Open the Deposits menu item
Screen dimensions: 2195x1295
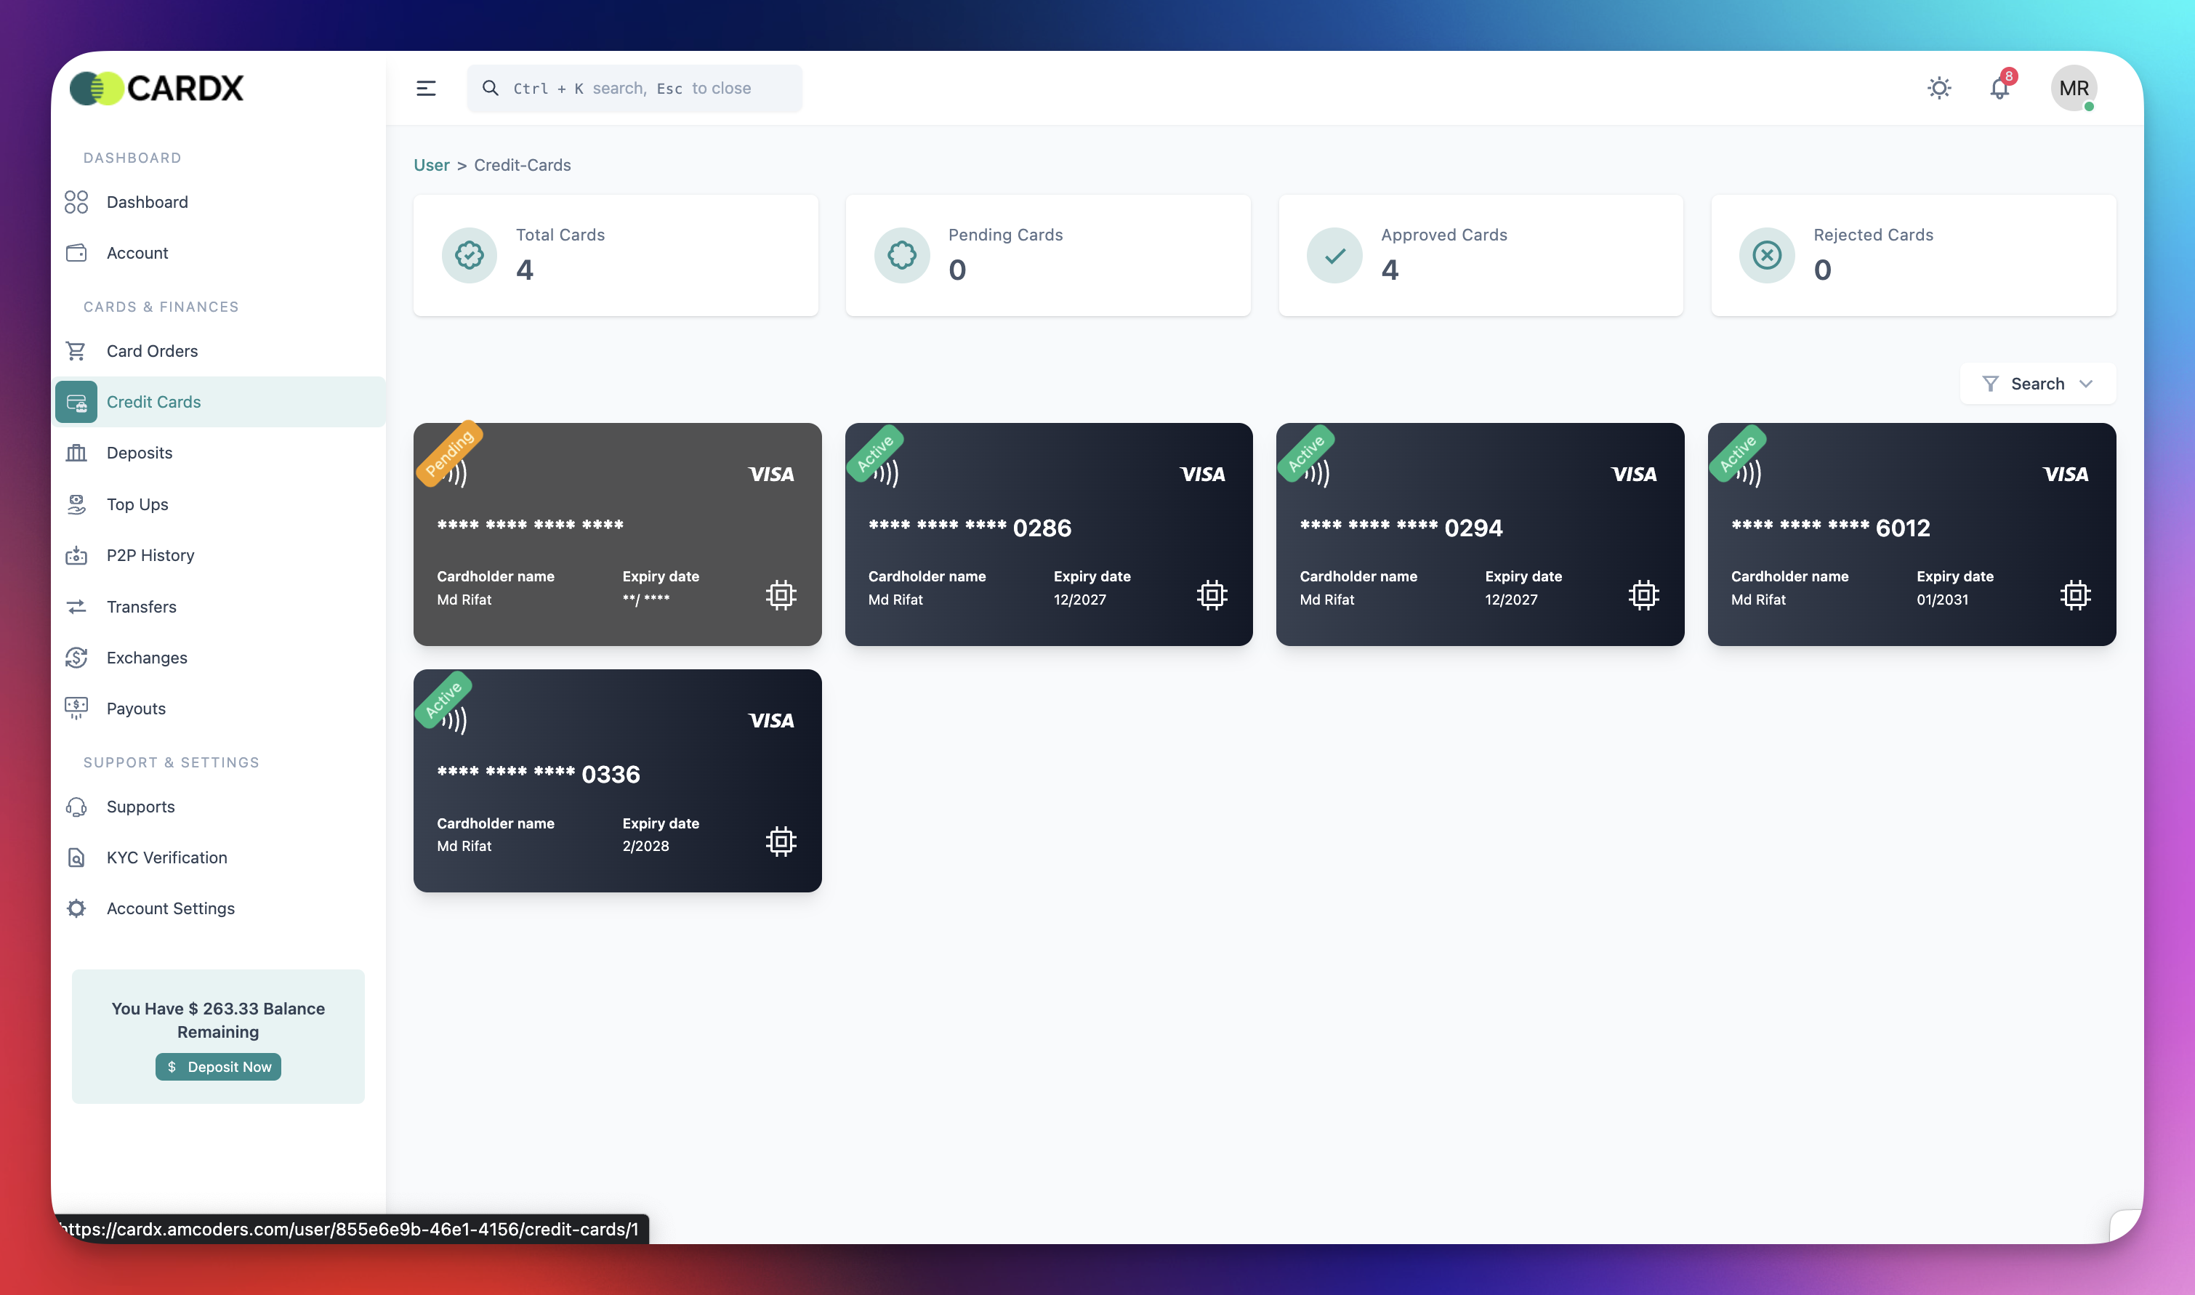point(140,453)
